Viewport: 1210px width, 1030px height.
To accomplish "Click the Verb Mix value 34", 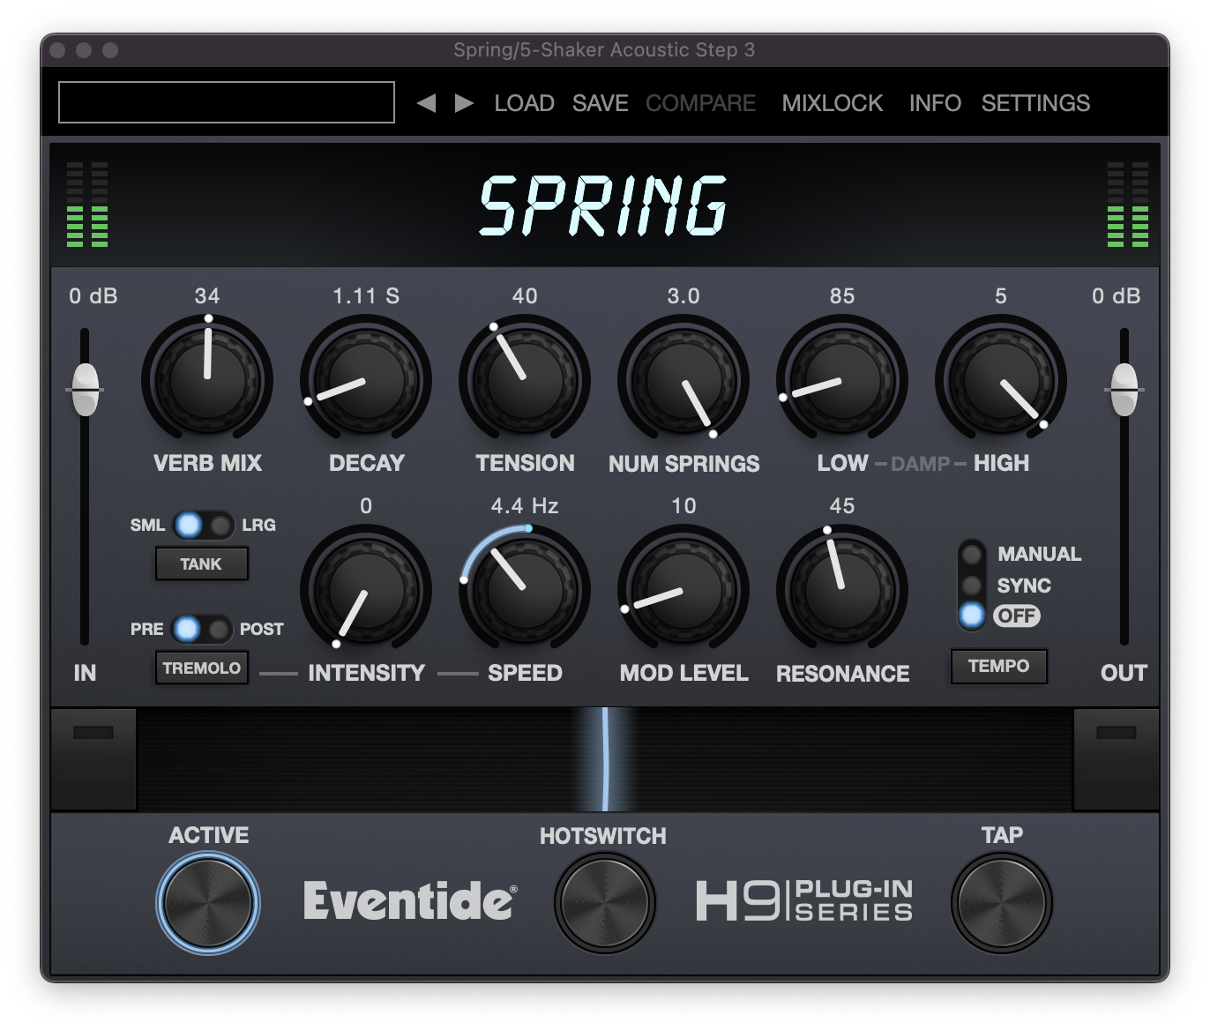I will [207, 296].
